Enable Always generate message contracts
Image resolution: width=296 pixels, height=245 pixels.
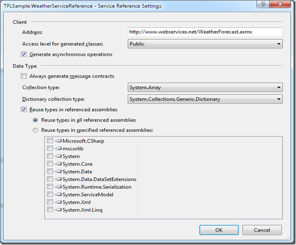tap(24, 76)
